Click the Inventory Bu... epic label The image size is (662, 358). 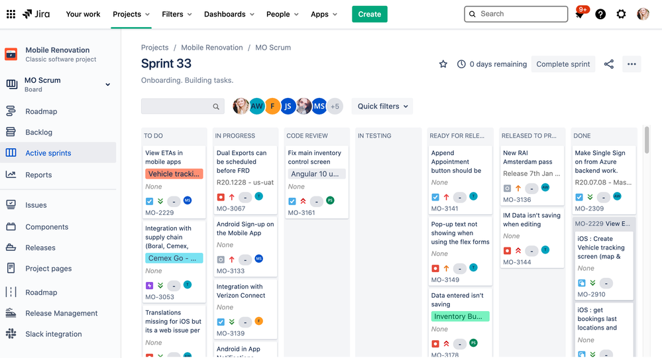pyautogui.click(x=460, y=316)
